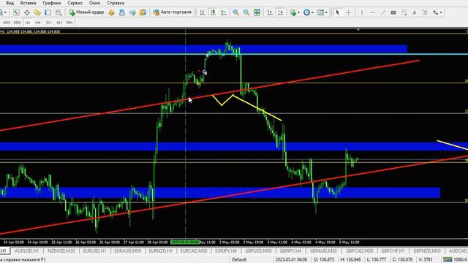The height and width of the screenshot is (263, 468).
Task: Open the Графики menu
Action: pos(52,3)
